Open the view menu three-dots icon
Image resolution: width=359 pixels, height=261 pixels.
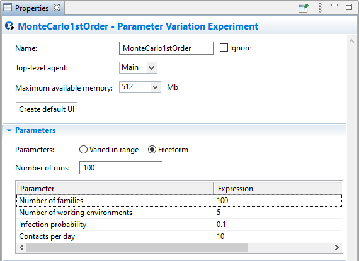click(320, 8)
